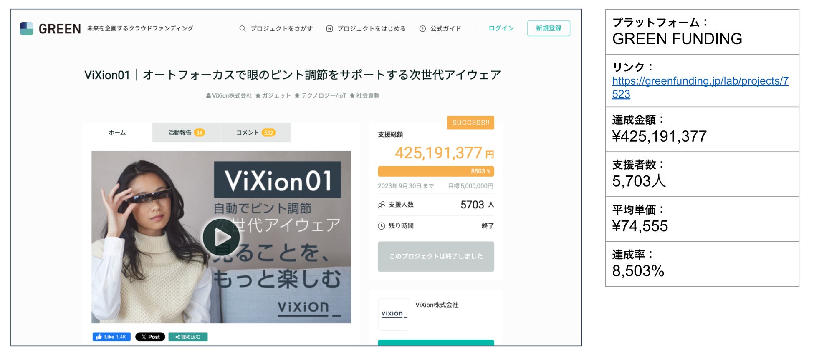814x358 pixels.
Task: Click the ViXion company logo thumbnail
Action: 394,314
